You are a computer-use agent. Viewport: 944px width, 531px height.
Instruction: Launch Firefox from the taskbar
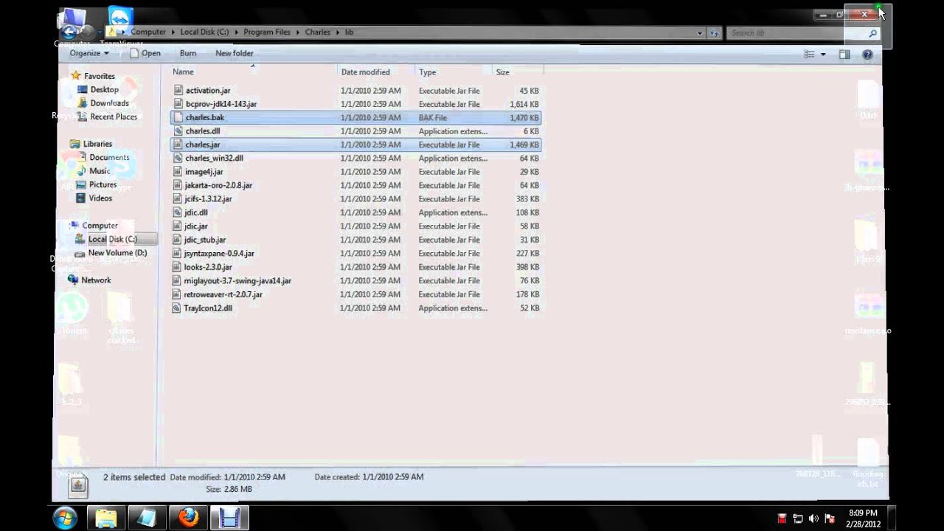[188, 518]
